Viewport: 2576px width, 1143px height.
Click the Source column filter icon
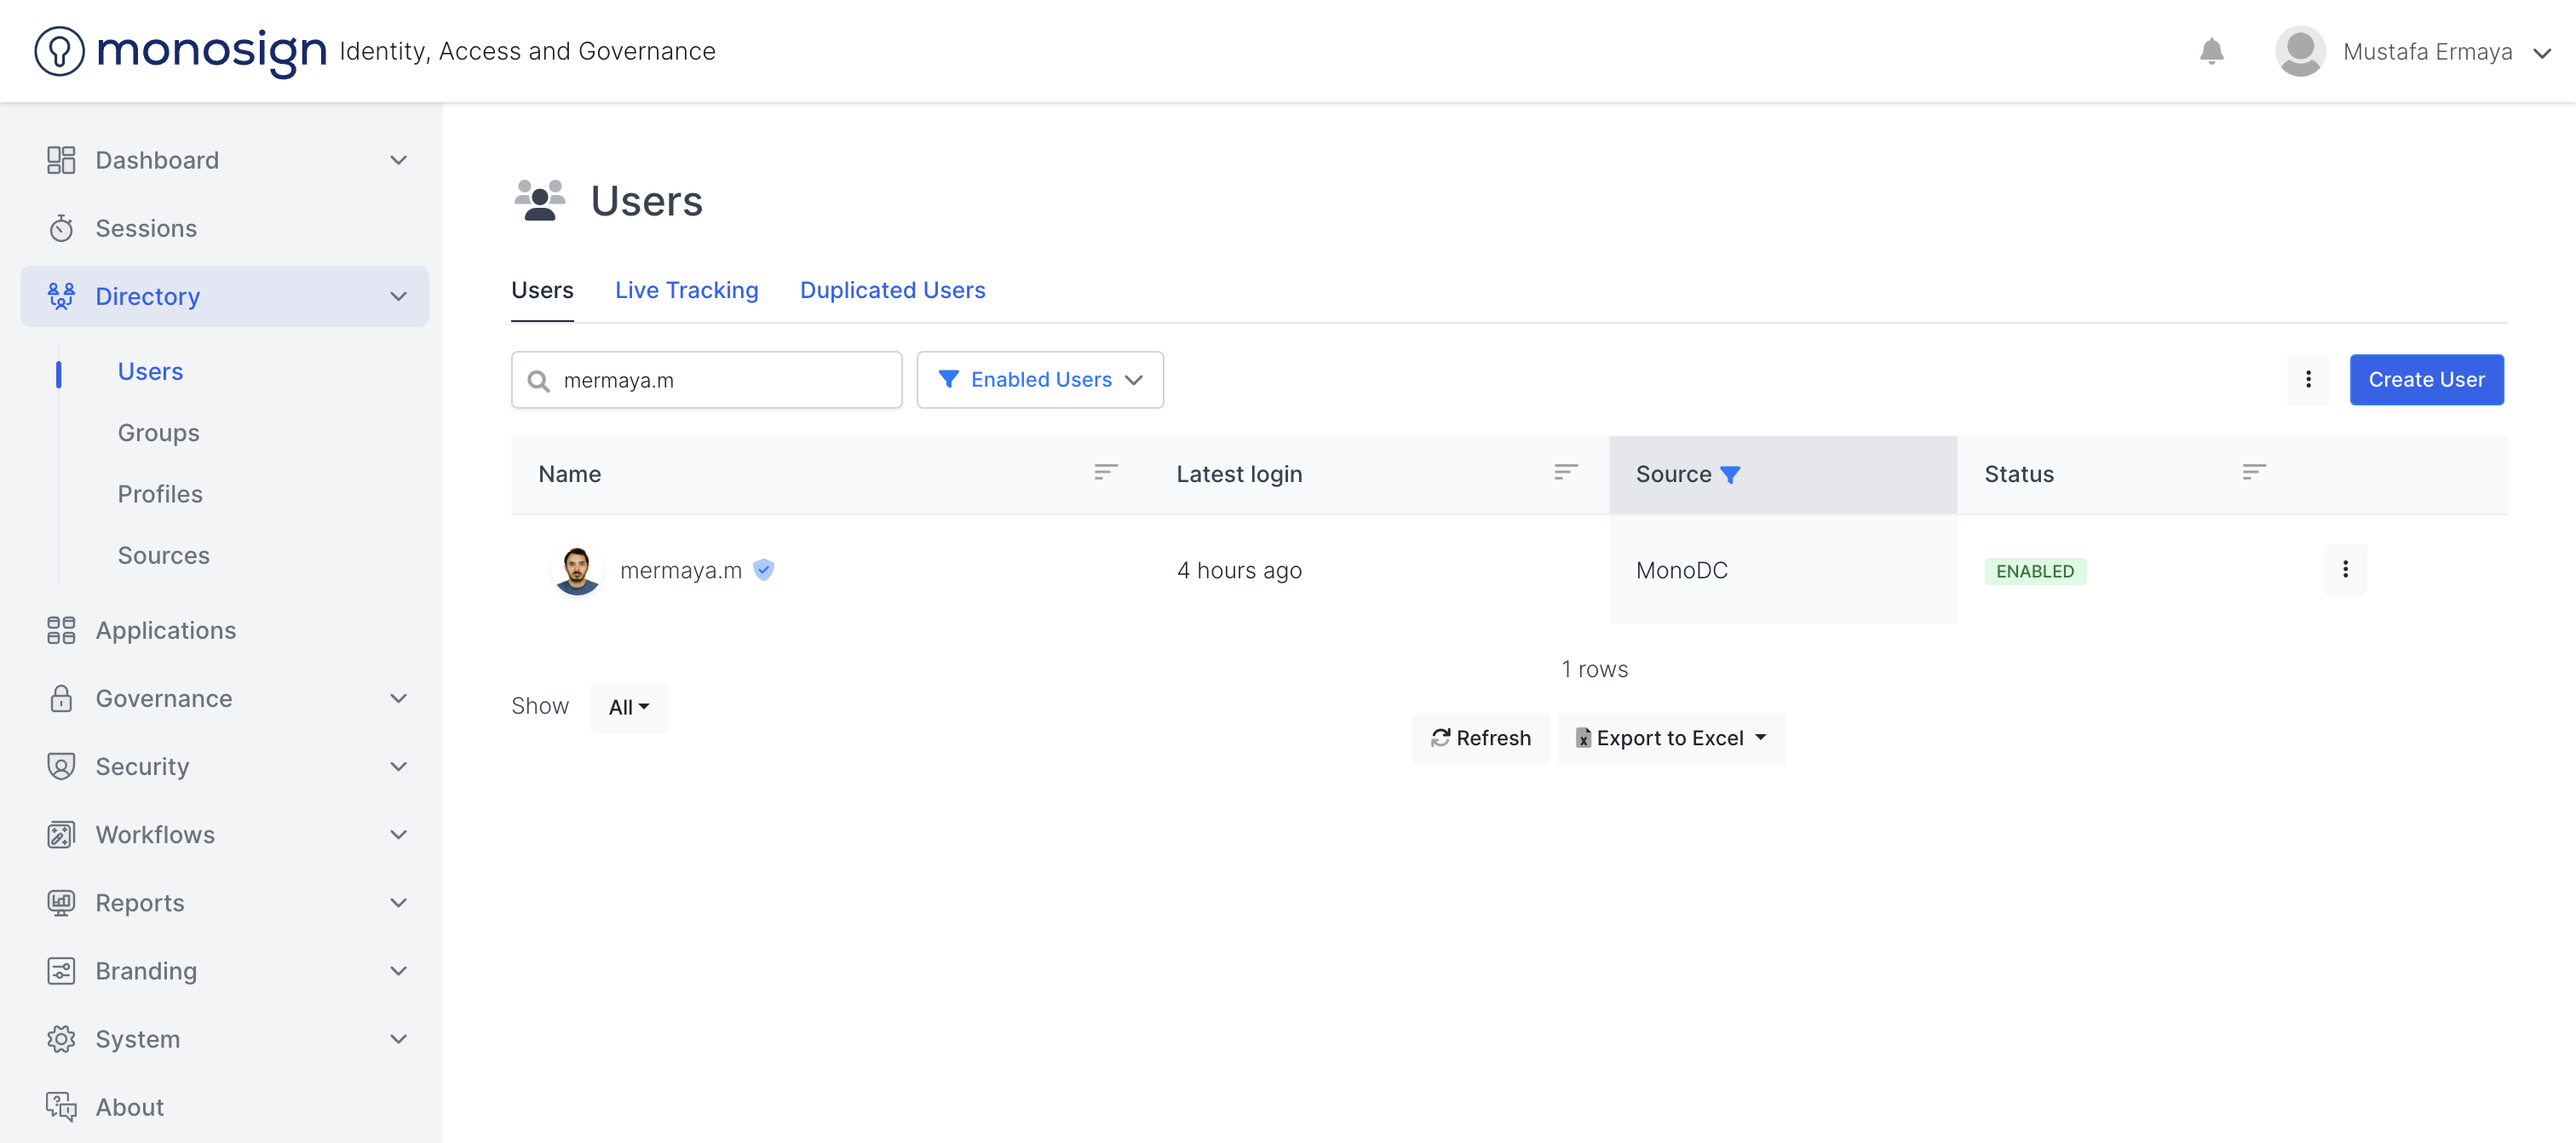1730,475
